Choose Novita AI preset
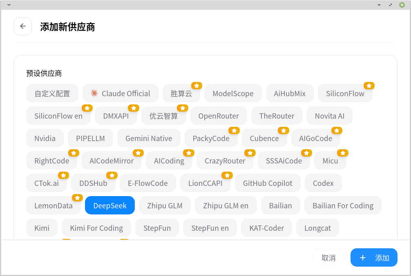This screenshot has width=411, height=276. (x=329, y=116)
